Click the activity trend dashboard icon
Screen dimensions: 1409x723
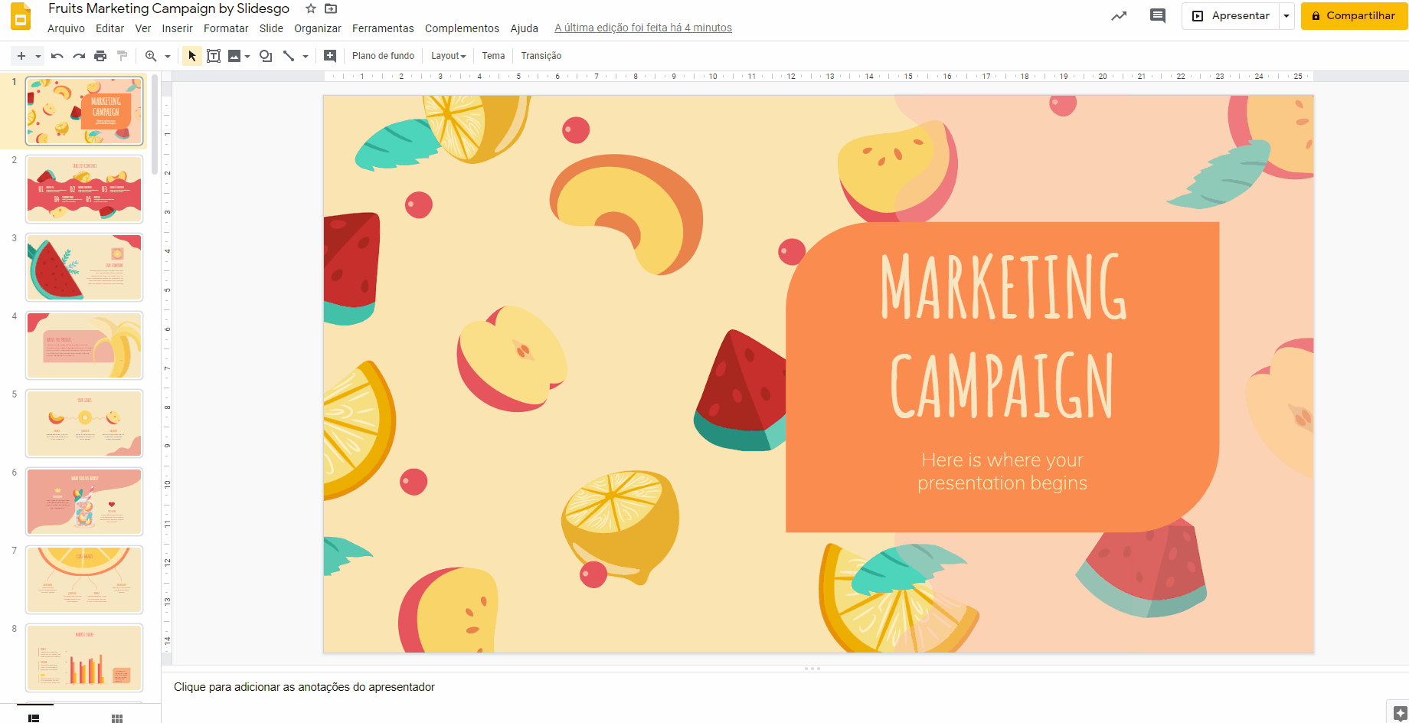coord(1119,15)
